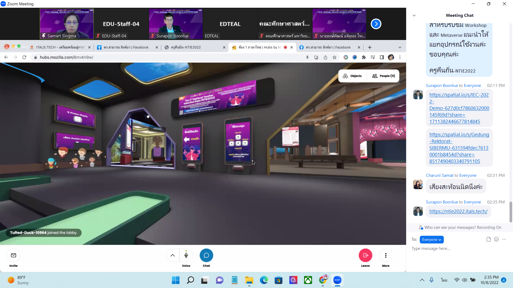This screenshot has height=288, width=513.
Task: Show the People (11) list
Action: click(383, 76)
